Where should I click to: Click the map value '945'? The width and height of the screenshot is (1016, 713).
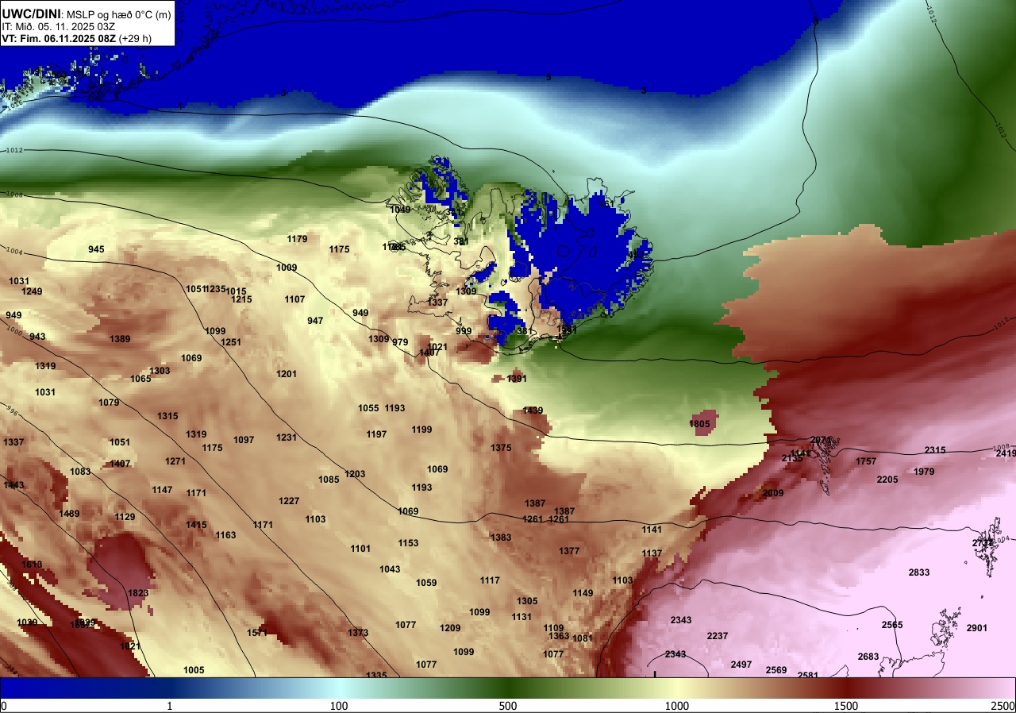tap(96, 249)
